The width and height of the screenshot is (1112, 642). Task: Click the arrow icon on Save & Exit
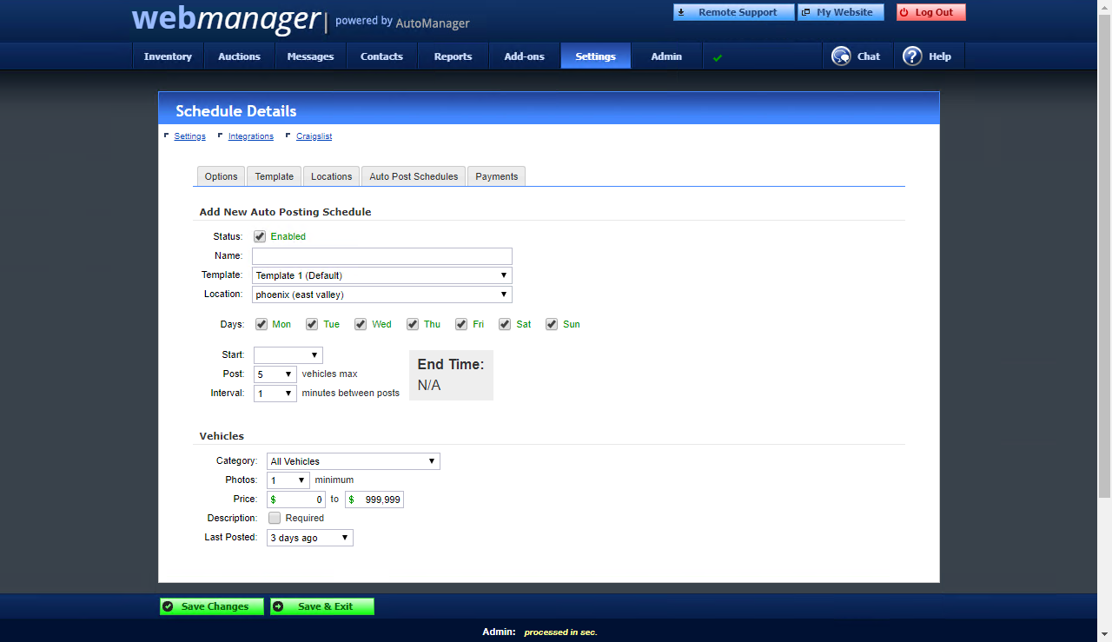click(278, 606)
